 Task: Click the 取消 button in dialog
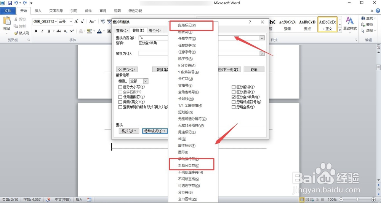(x=254, y=69)
